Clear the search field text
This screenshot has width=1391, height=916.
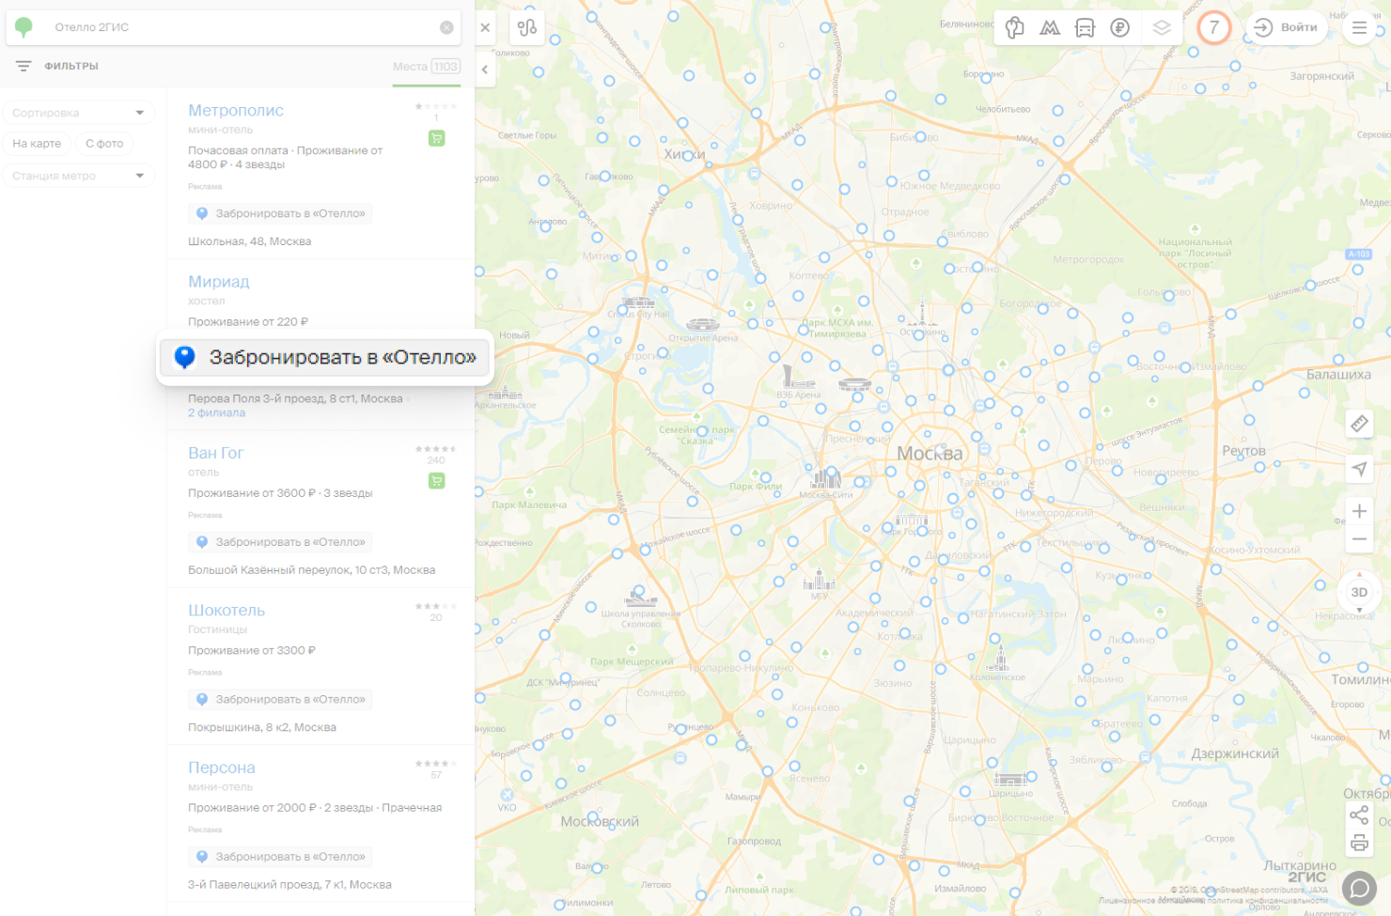446,27
